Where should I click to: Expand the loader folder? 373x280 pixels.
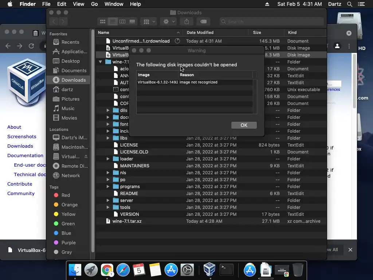pyautogui.click(x=108, y=159)
